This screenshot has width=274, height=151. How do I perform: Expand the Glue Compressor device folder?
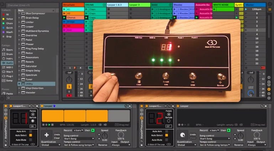coord(19,14)
